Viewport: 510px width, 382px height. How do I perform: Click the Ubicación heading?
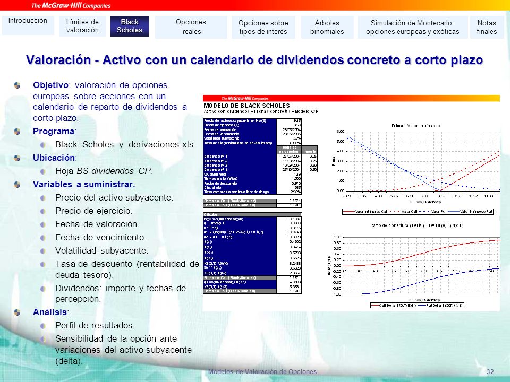tap(54, 158)
